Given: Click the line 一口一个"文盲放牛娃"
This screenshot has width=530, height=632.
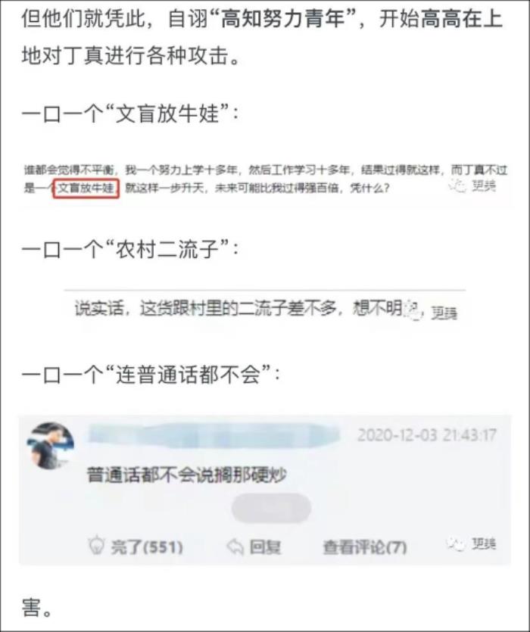Looking at the screenshot, I should (130, 114).
